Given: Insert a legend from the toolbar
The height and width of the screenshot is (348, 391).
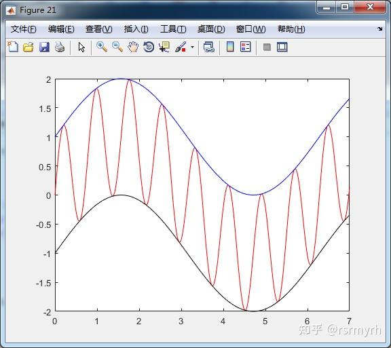Looking at the screenshot, I should (x=245, y=47).
